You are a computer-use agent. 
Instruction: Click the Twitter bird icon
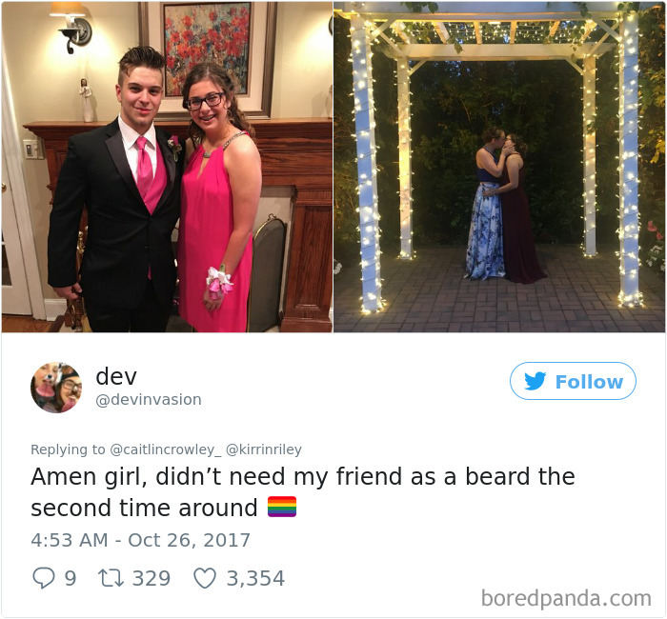[535, 381]
